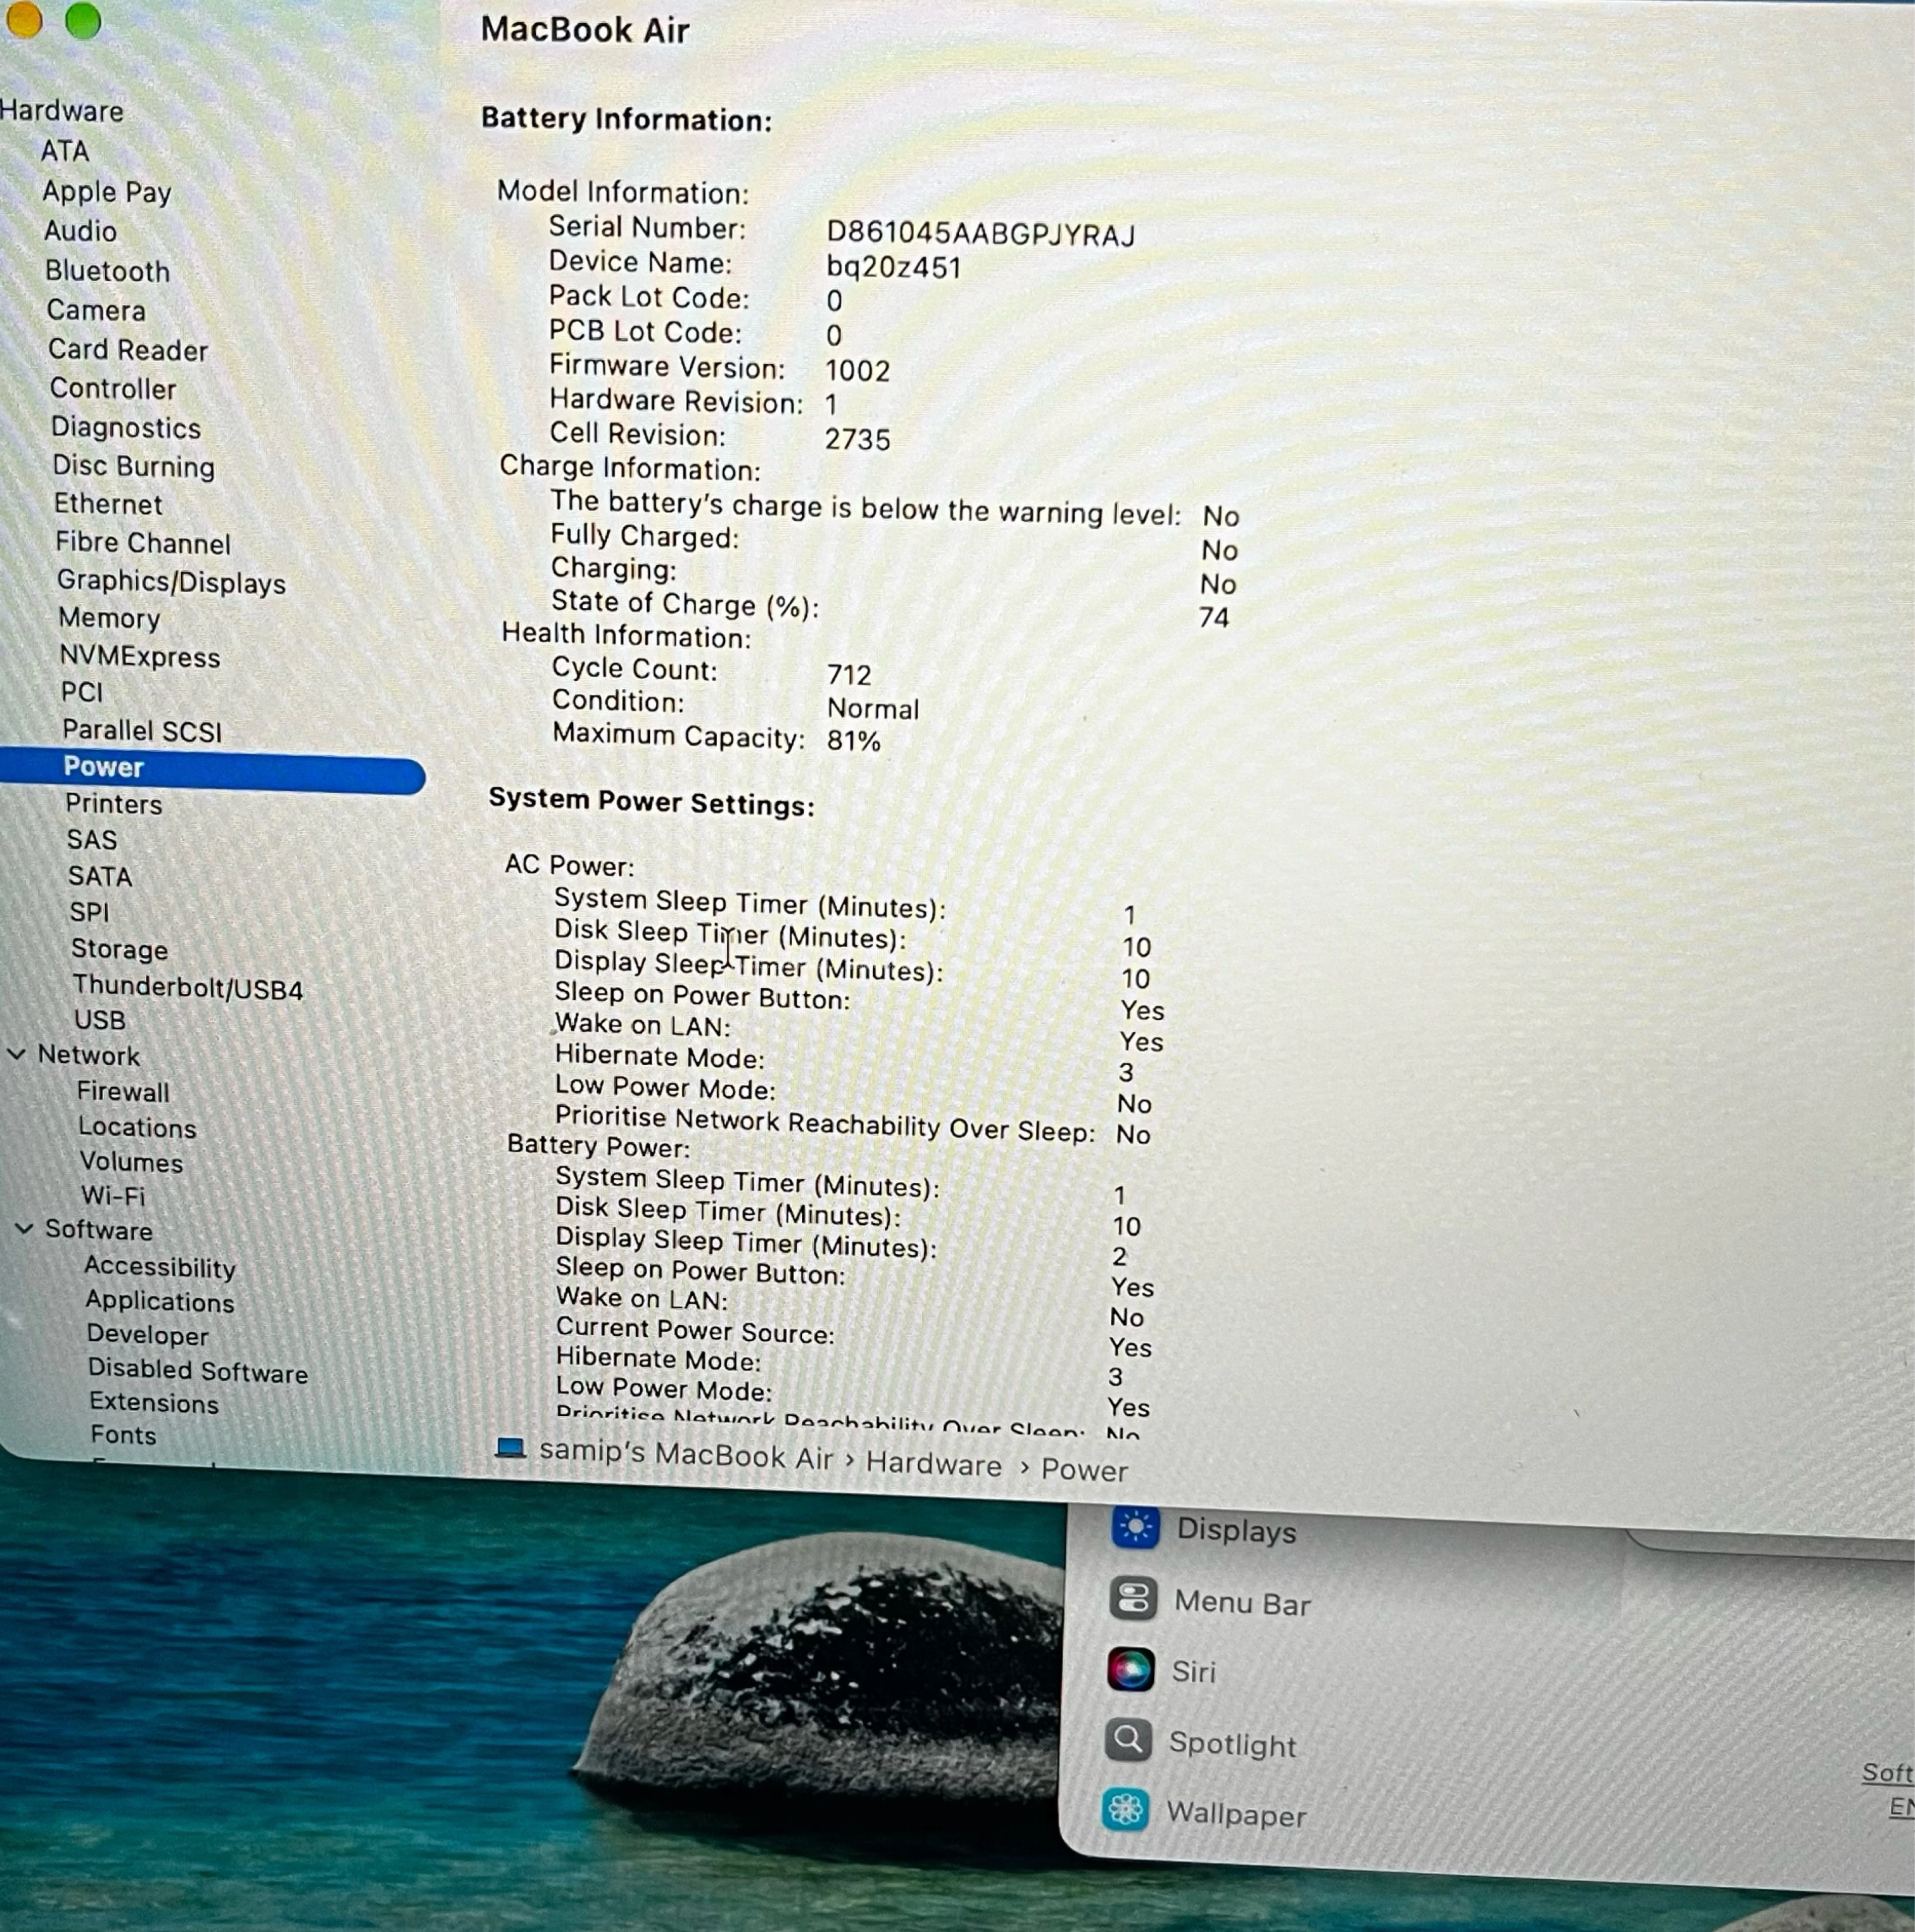Select Extensions under Software
Viewport: 1915px width, 1932px height.
click(154, 1403)
